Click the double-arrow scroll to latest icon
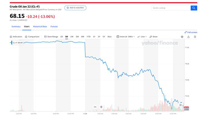 [181, 105]
